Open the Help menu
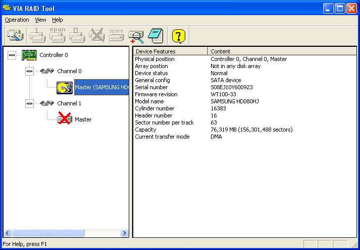This screenshot has height=250, width=360. pos(58,20)
